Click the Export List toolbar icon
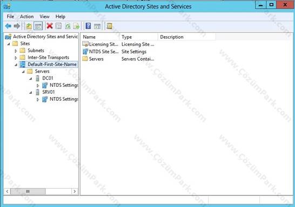The width and height of the screenshot is (295, 207). tap(76, 26)
